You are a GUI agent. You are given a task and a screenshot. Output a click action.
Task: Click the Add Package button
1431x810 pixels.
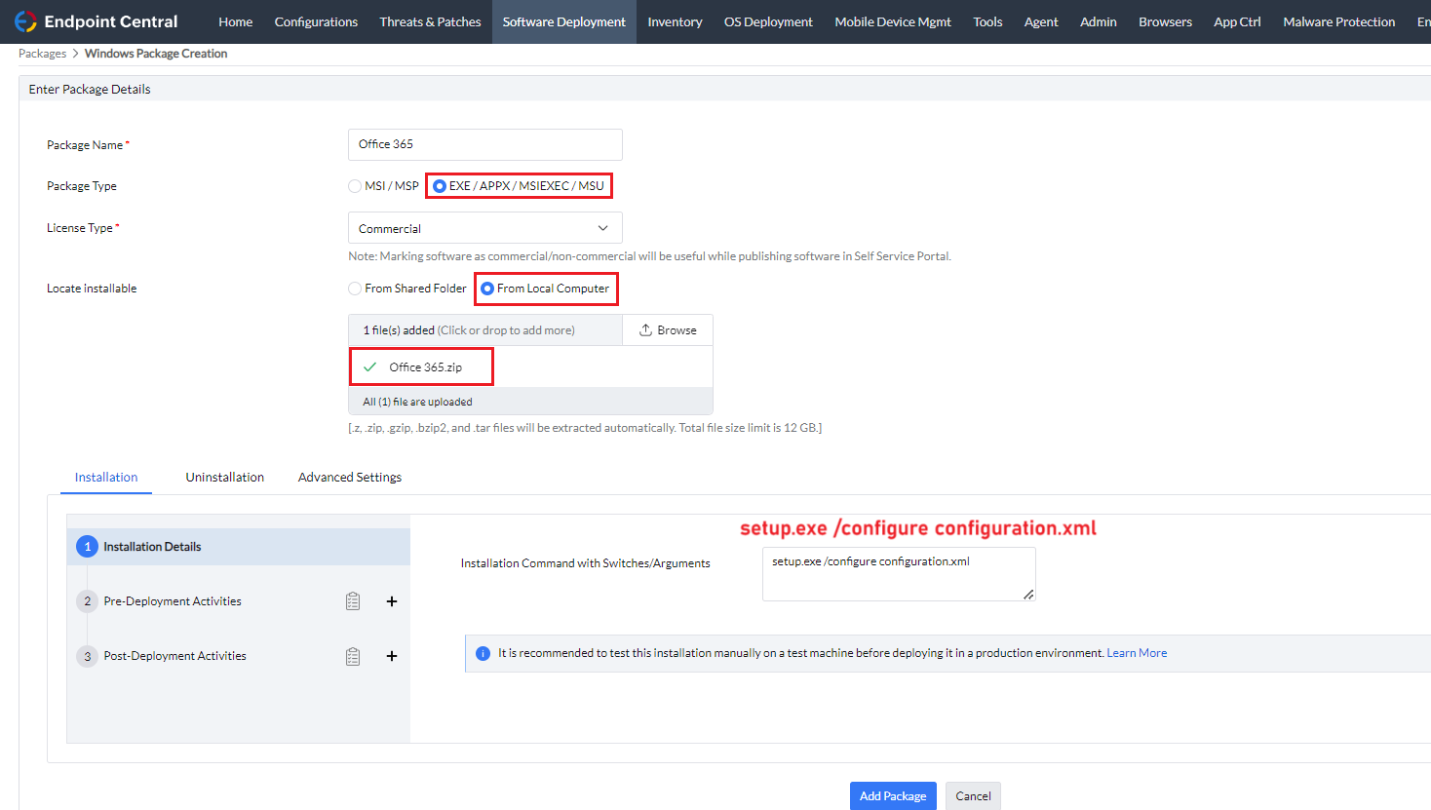893,796
